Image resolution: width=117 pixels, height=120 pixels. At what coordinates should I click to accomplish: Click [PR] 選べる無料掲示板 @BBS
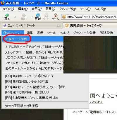pos(27,92)
